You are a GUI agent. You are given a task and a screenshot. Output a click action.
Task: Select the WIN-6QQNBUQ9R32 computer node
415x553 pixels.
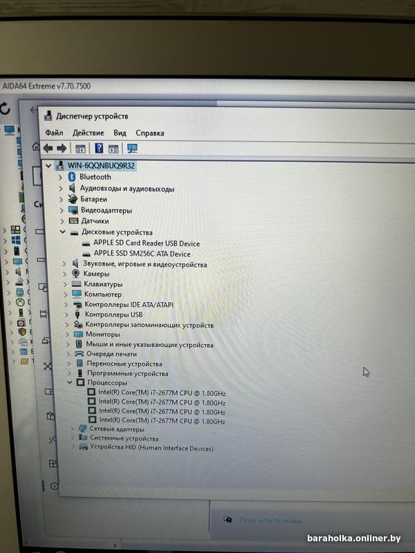point(101,165)
